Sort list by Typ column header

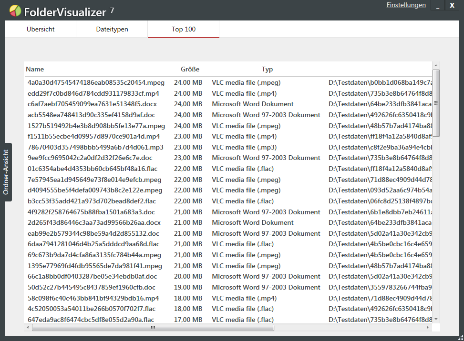(x=267, y=69)
